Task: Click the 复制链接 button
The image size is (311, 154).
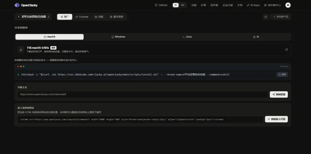Action: (279, 94)
